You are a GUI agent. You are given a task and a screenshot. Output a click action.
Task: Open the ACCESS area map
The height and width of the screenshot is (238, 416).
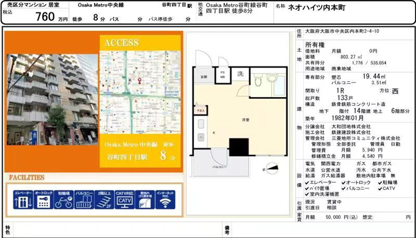(x=140, y=92)
